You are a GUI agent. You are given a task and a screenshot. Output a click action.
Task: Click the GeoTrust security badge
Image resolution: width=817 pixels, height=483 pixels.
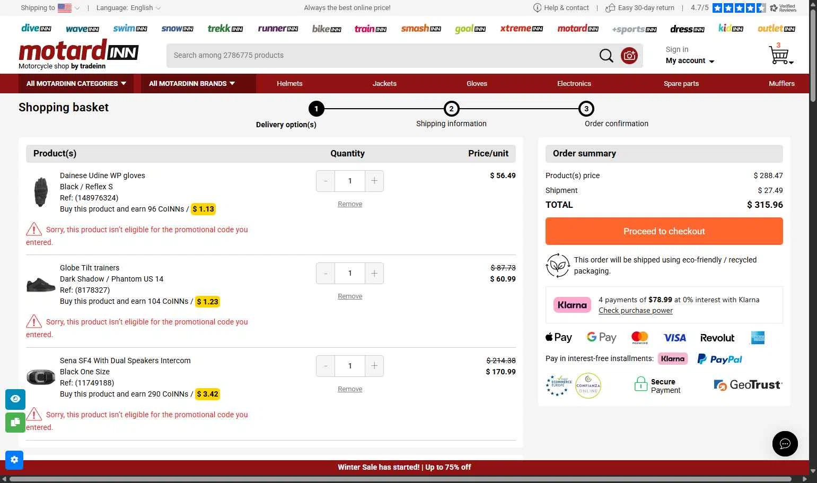[x=748, y=385]
